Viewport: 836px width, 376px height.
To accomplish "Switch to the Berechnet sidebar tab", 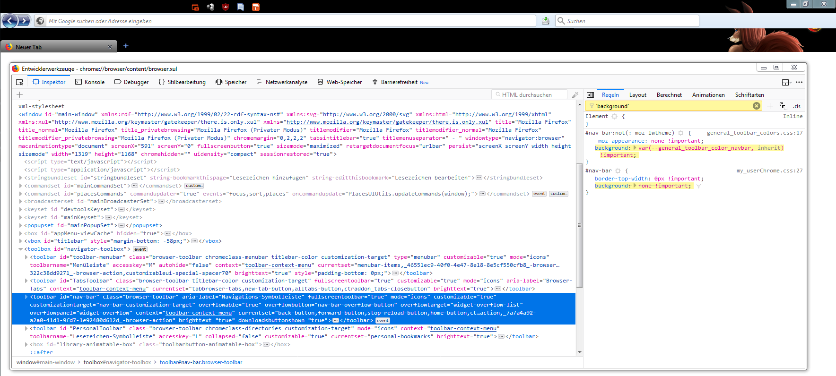I will coord(669,95).
